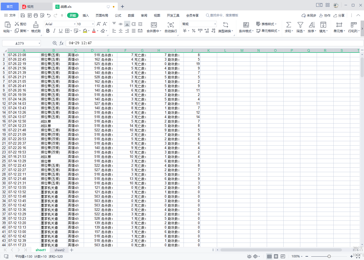Click the Sort (排序) icon

312,25
